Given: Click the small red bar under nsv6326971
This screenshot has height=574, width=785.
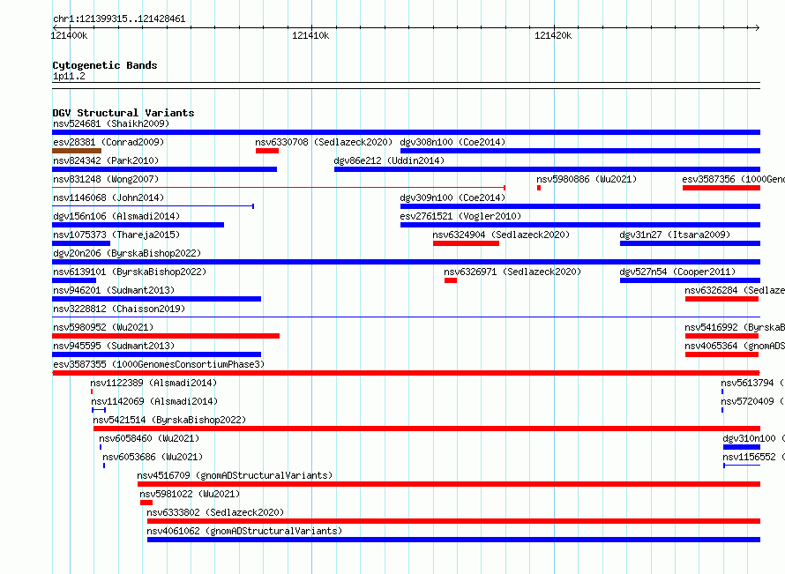Looking at the screenshot, I should tap(451, 280).
